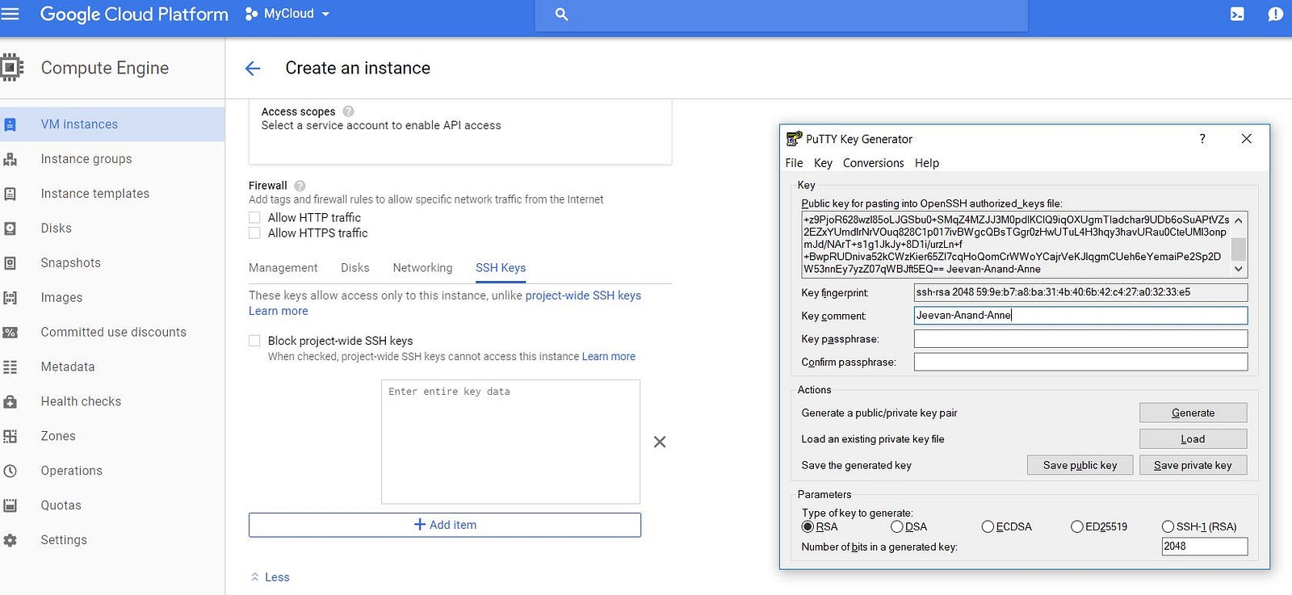Open the MyCloud project dropdown
This screenshot has height=595, width=1292.
click(287, 14)
